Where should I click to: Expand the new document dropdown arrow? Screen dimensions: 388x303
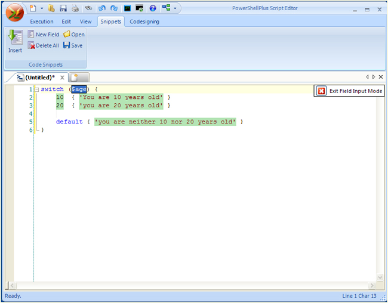pos(42,8)
